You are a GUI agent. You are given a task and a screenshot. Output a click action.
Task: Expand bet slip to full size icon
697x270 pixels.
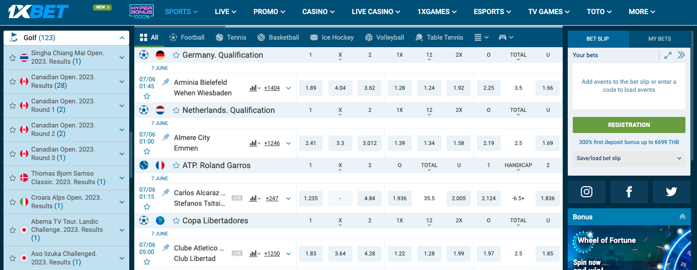[668, 55]
